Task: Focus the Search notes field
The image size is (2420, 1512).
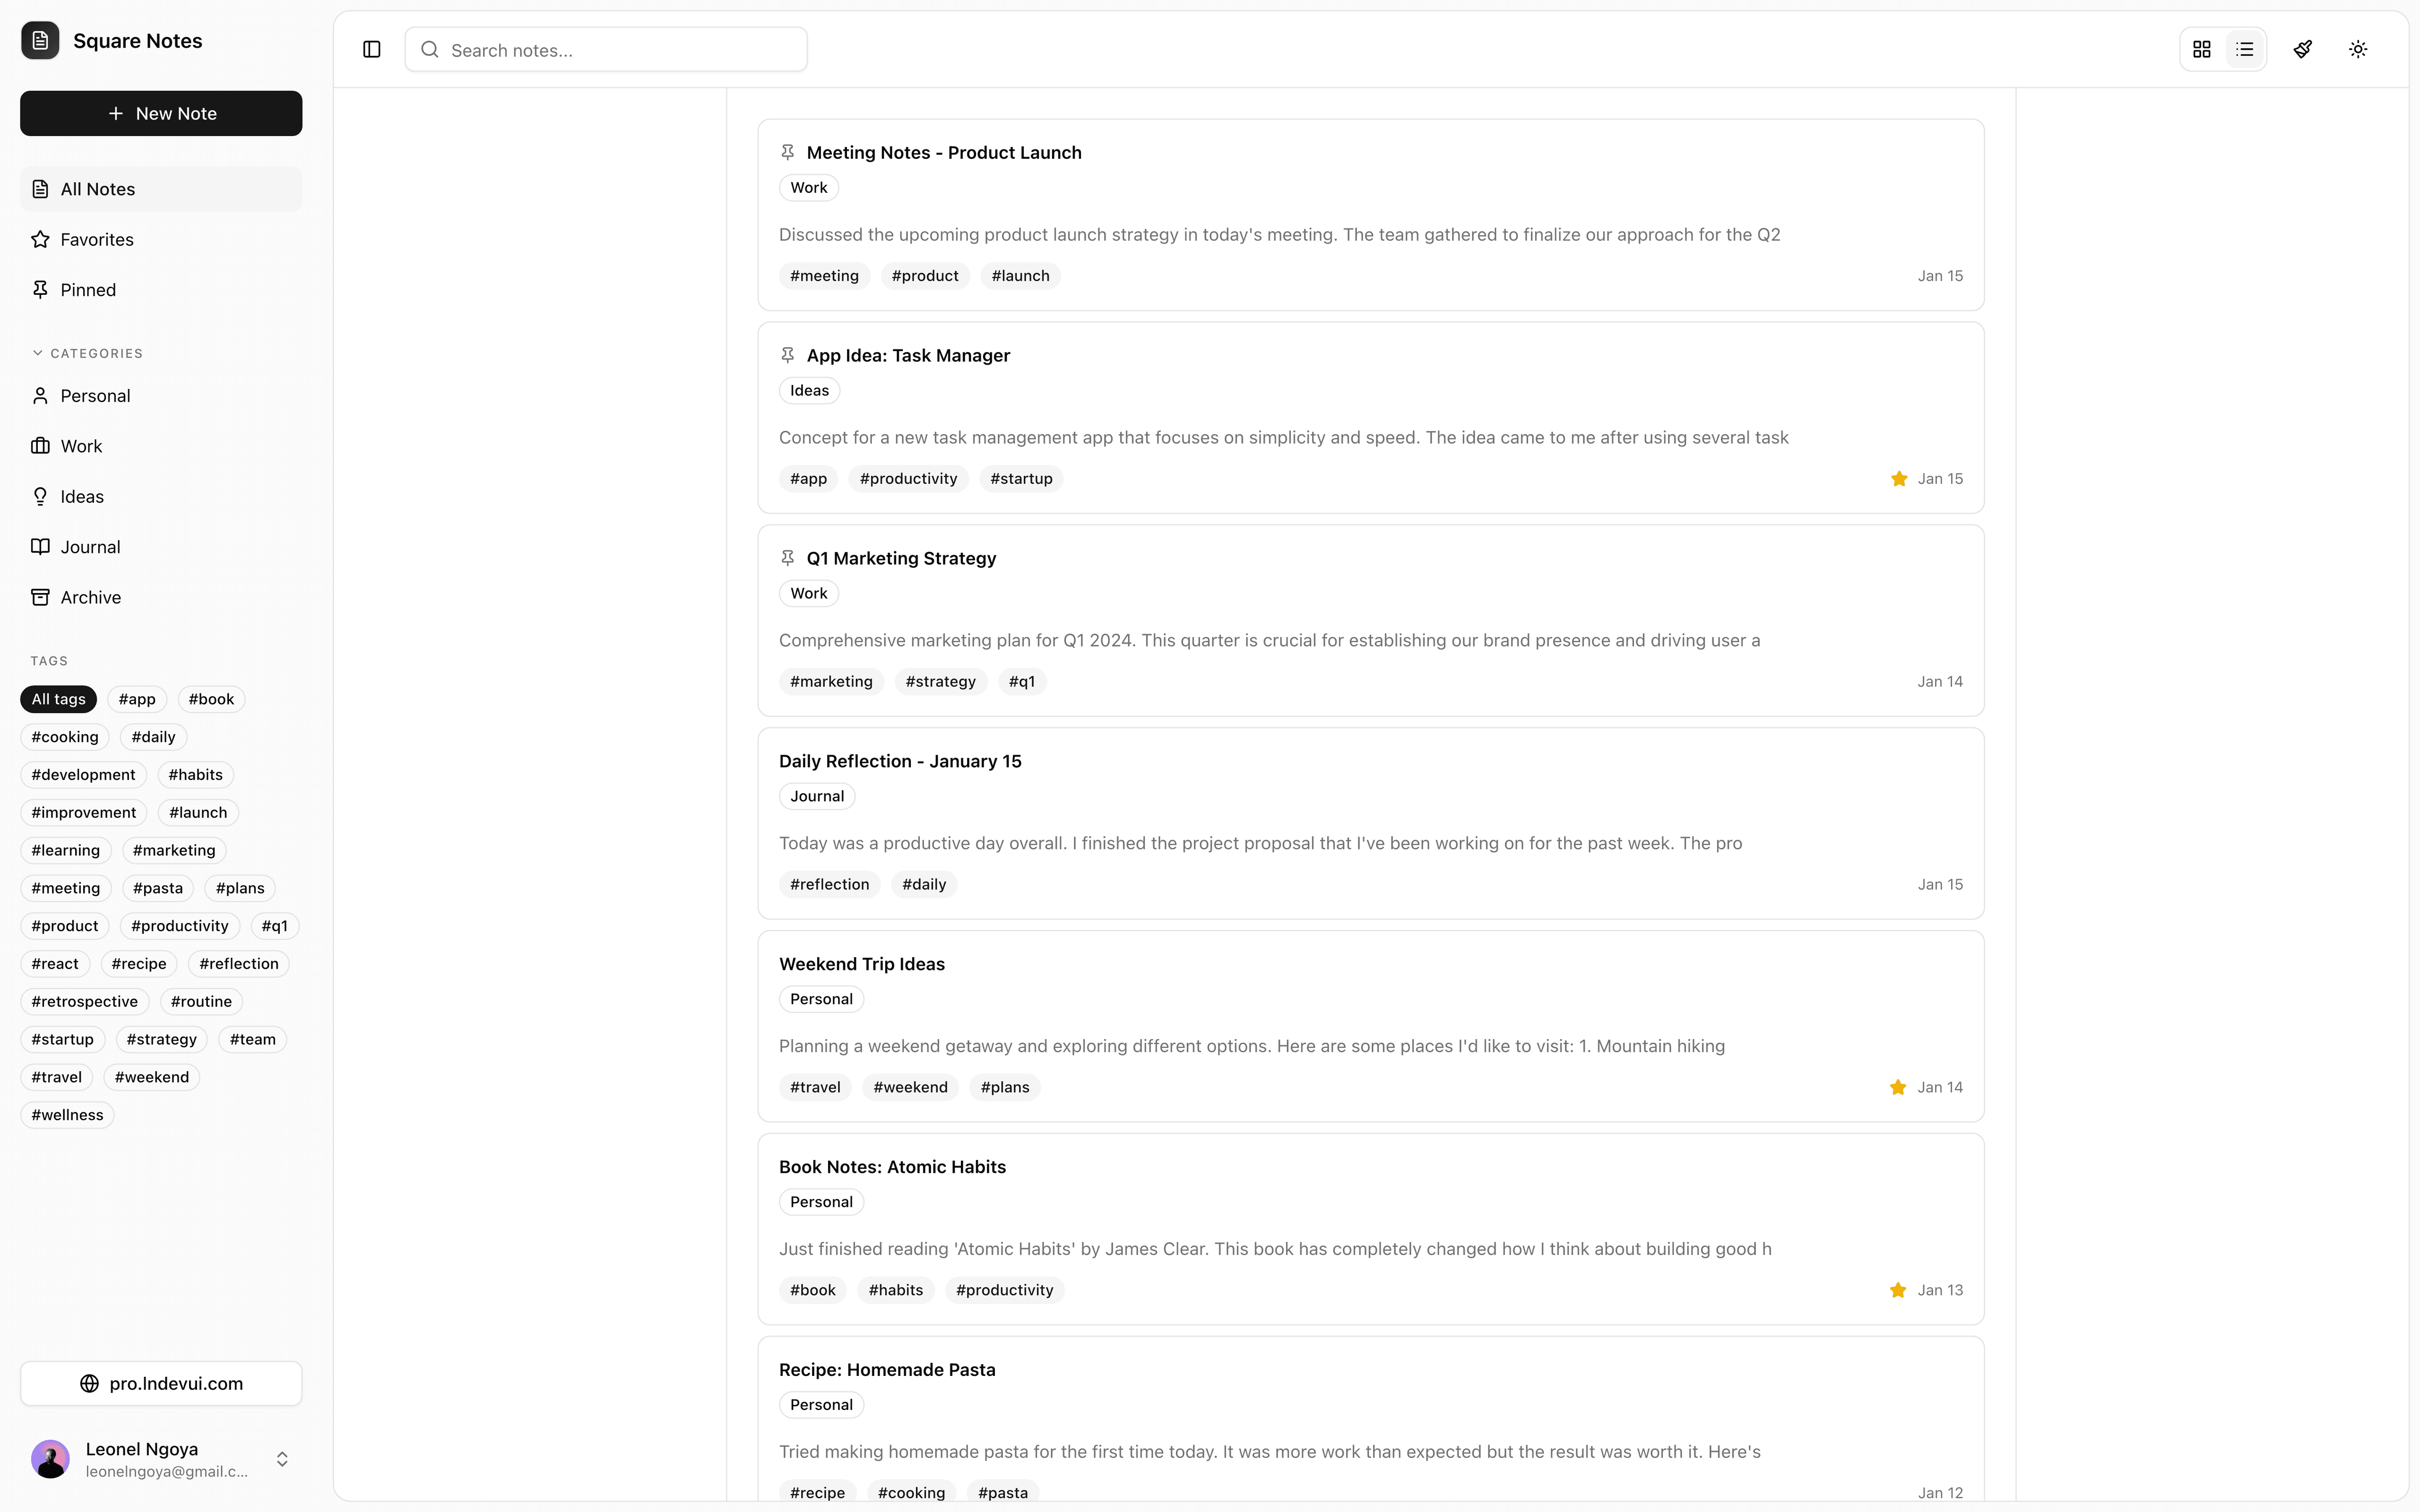Action: [606, 50]
